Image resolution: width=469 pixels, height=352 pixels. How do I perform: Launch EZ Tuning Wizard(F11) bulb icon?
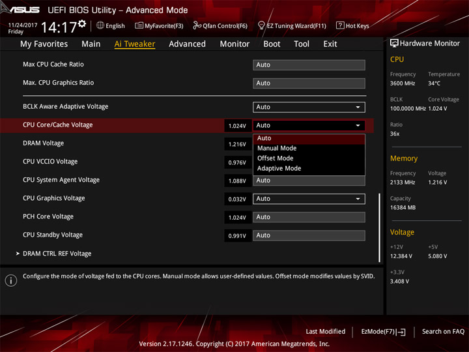261,25
